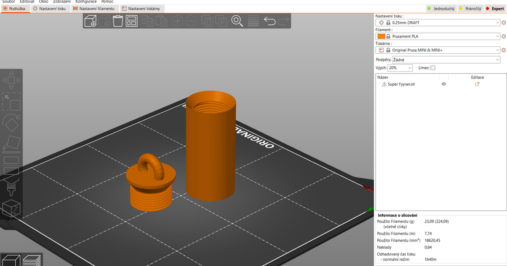Select the Place on face tool
The width and height of the screenshot is (507, 266).
(11, 144)
